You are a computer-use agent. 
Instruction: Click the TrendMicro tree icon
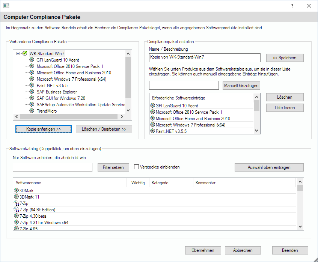click(32, 111)
